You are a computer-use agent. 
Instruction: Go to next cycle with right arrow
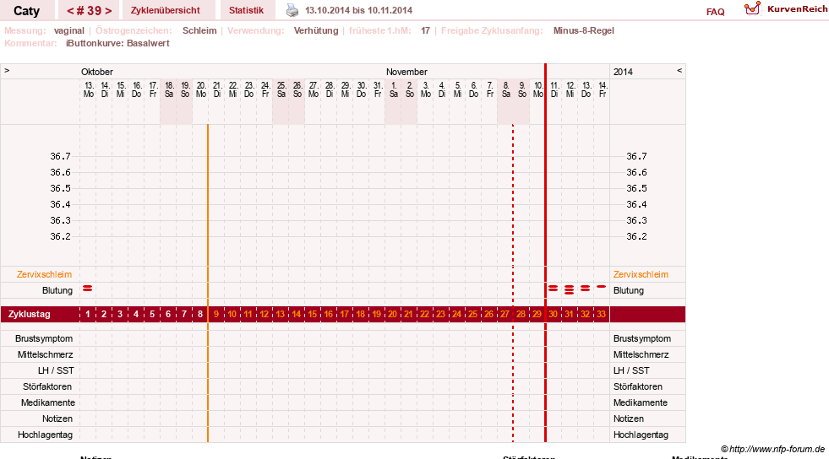pyautogui.click(x=108, y=11)
